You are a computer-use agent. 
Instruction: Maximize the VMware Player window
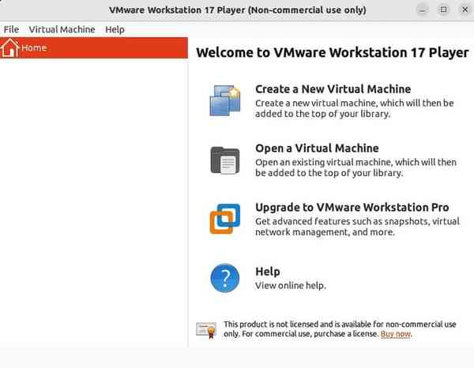click(443, 9)
